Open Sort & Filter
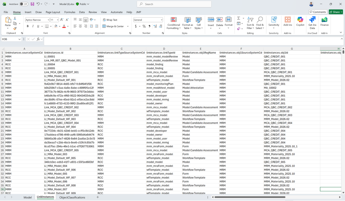Screen dimensions: 345x201 pyautogui.click(x=250, y=23)
